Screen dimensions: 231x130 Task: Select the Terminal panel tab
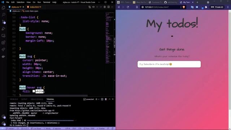pos(50,99)
